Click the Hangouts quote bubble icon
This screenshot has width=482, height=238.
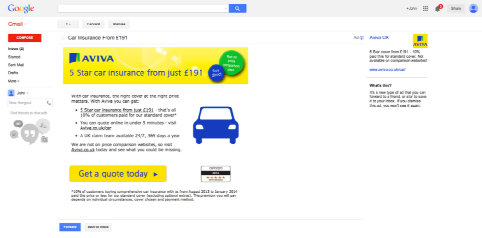(x=30, y=134)
